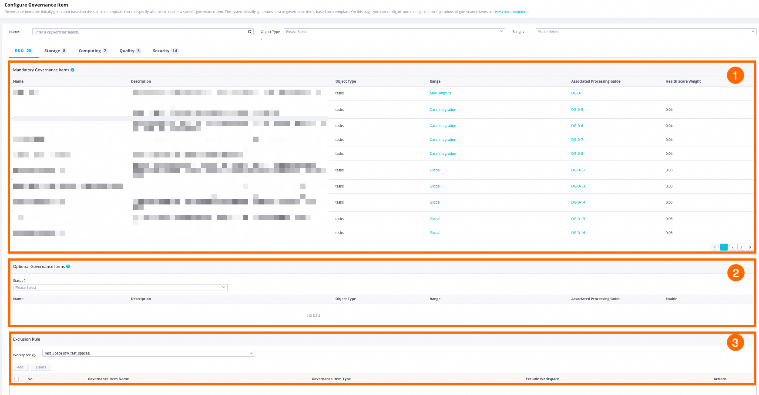Go to page 2 in pagination
Image resolution: width=759 pixels, height=395 pixels.
732,247
